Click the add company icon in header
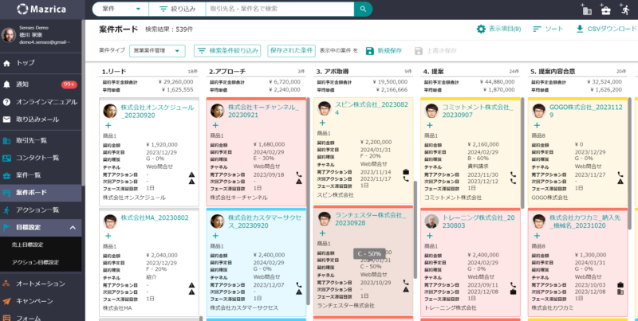Viewport: 638px width, 321px height. tap(586, 10)
